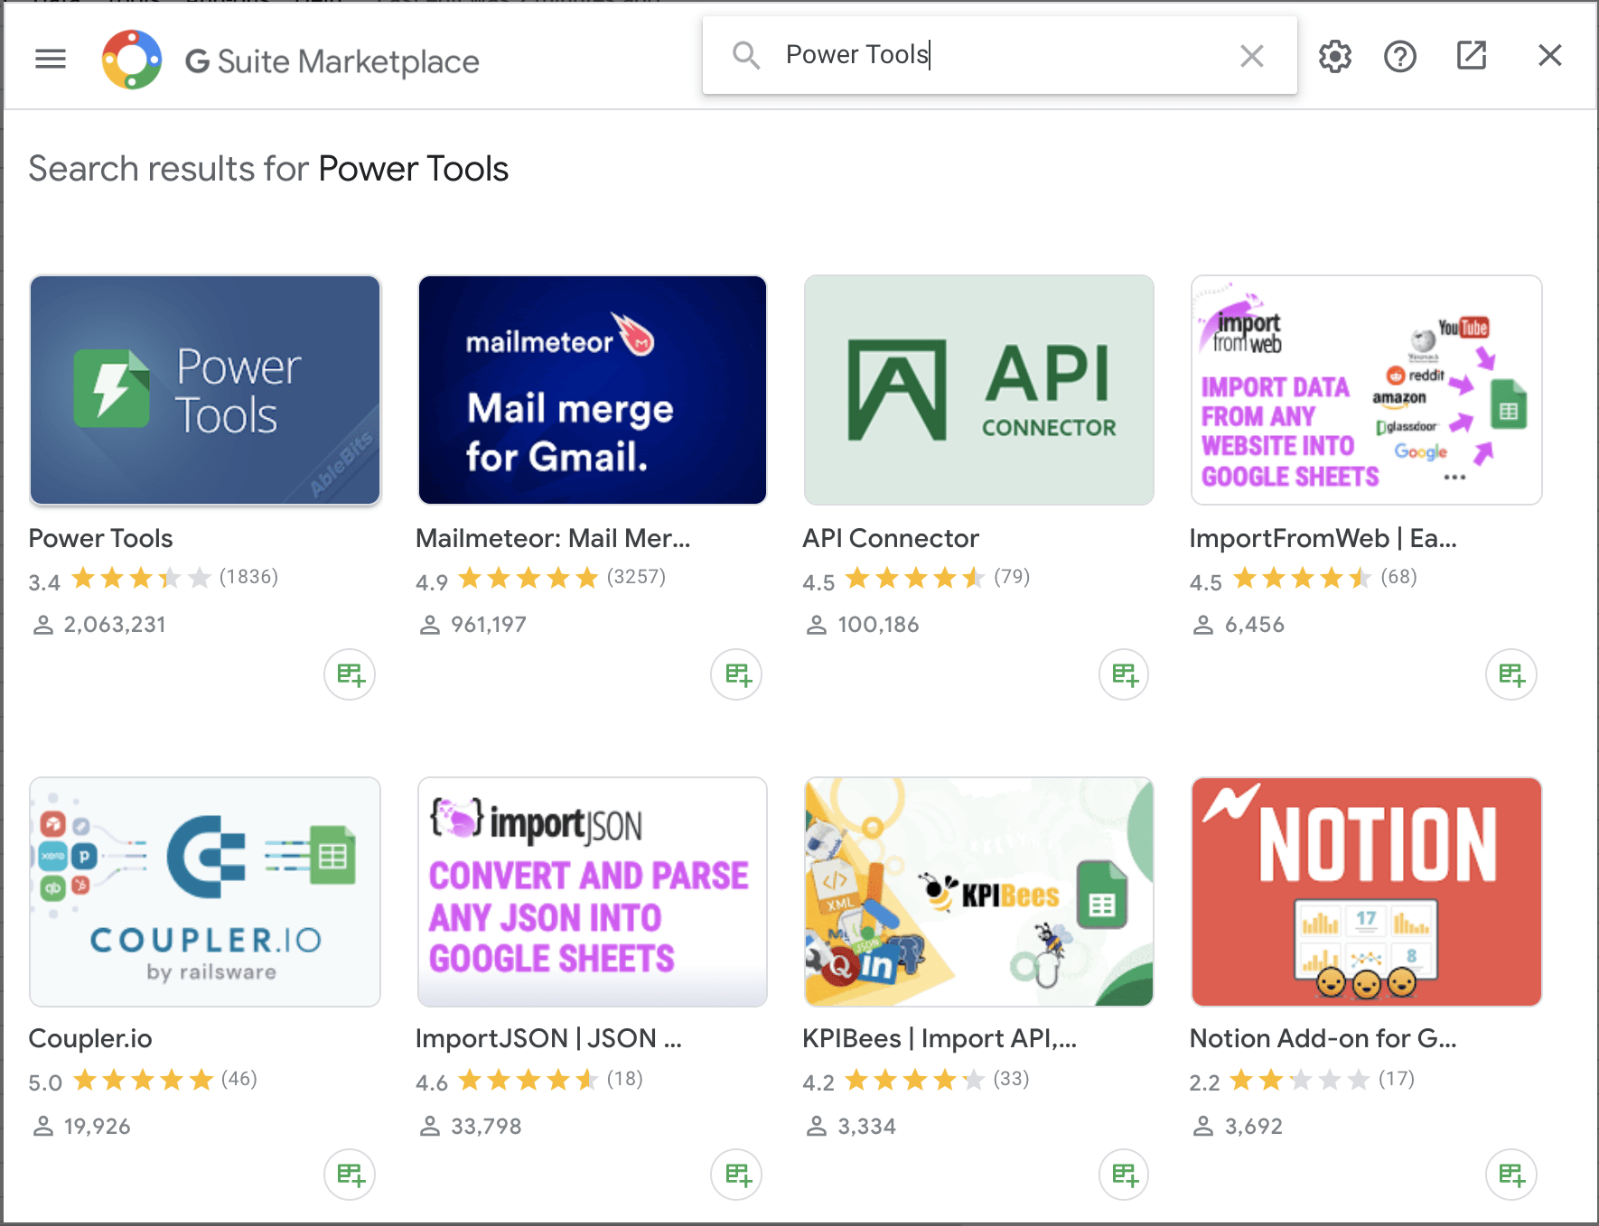The height and width of the screenshot is (1226, 1599).
Task: Clear the search field text
Action: [x=1251, y=56]
